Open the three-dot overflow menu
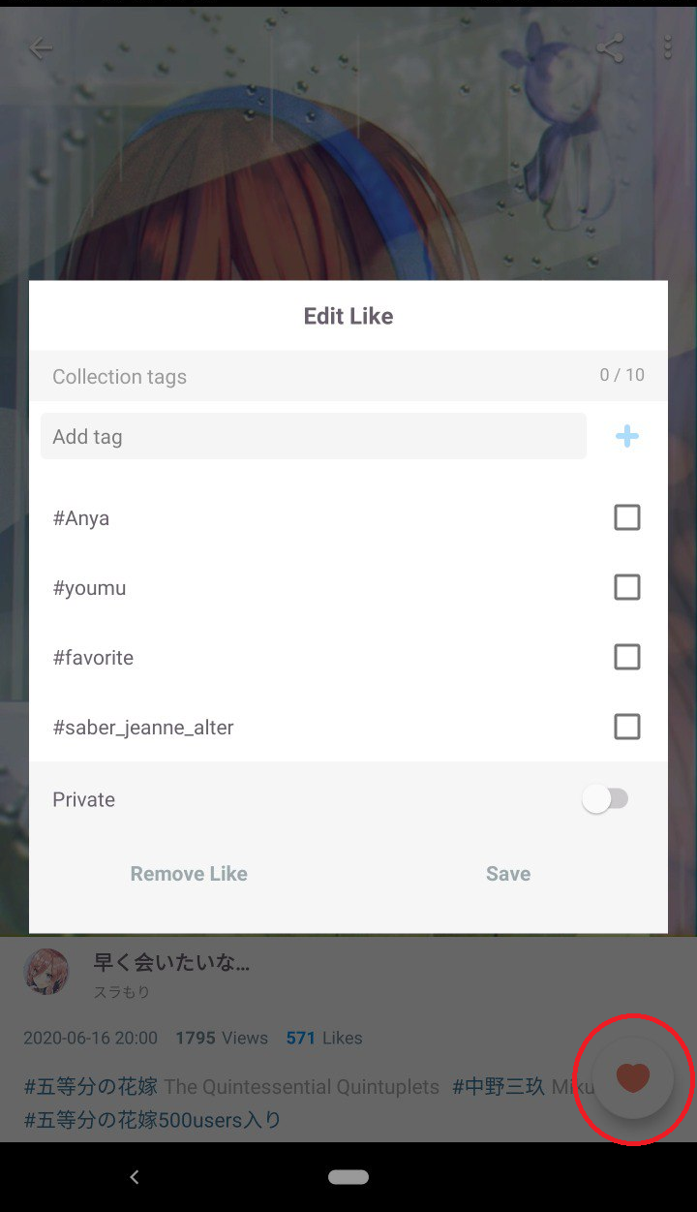 click(x=668, y=47)
